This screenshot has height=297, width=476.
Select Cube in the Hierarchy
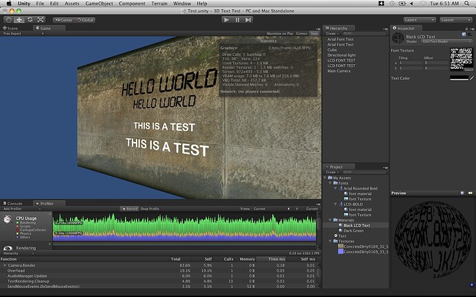[x=332, y=50]
